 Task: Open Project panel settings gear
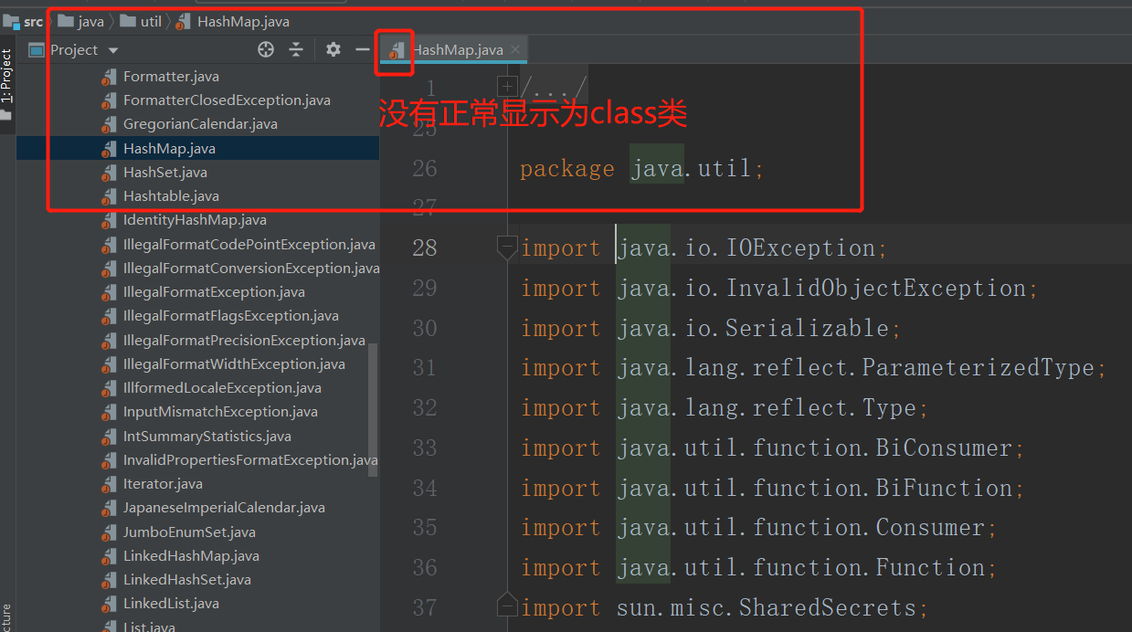[333, 50]
